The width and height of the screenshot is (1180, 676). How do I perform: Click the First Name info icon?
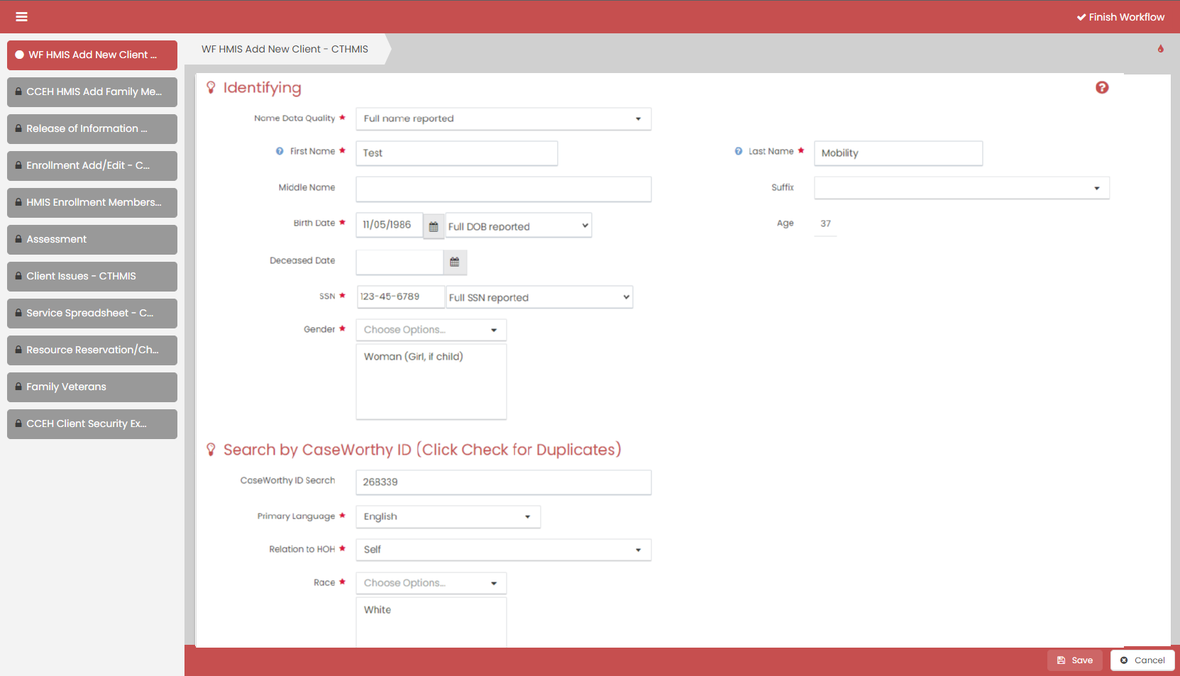coord(280,151)
